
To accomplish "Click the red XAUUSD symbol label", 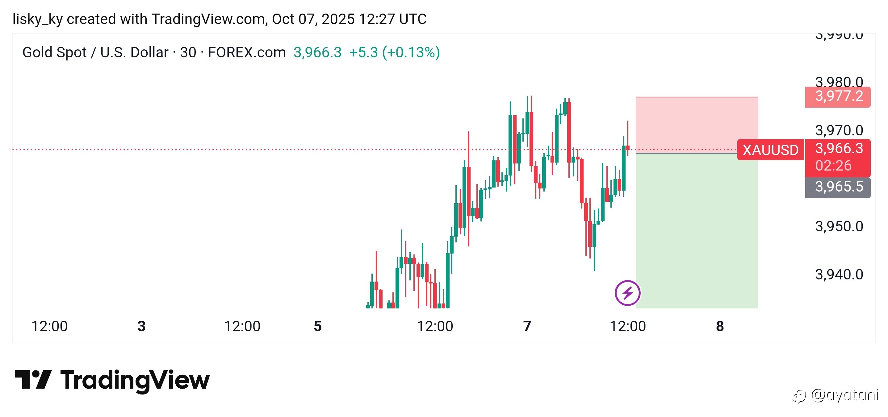I will tap(770, 150).
